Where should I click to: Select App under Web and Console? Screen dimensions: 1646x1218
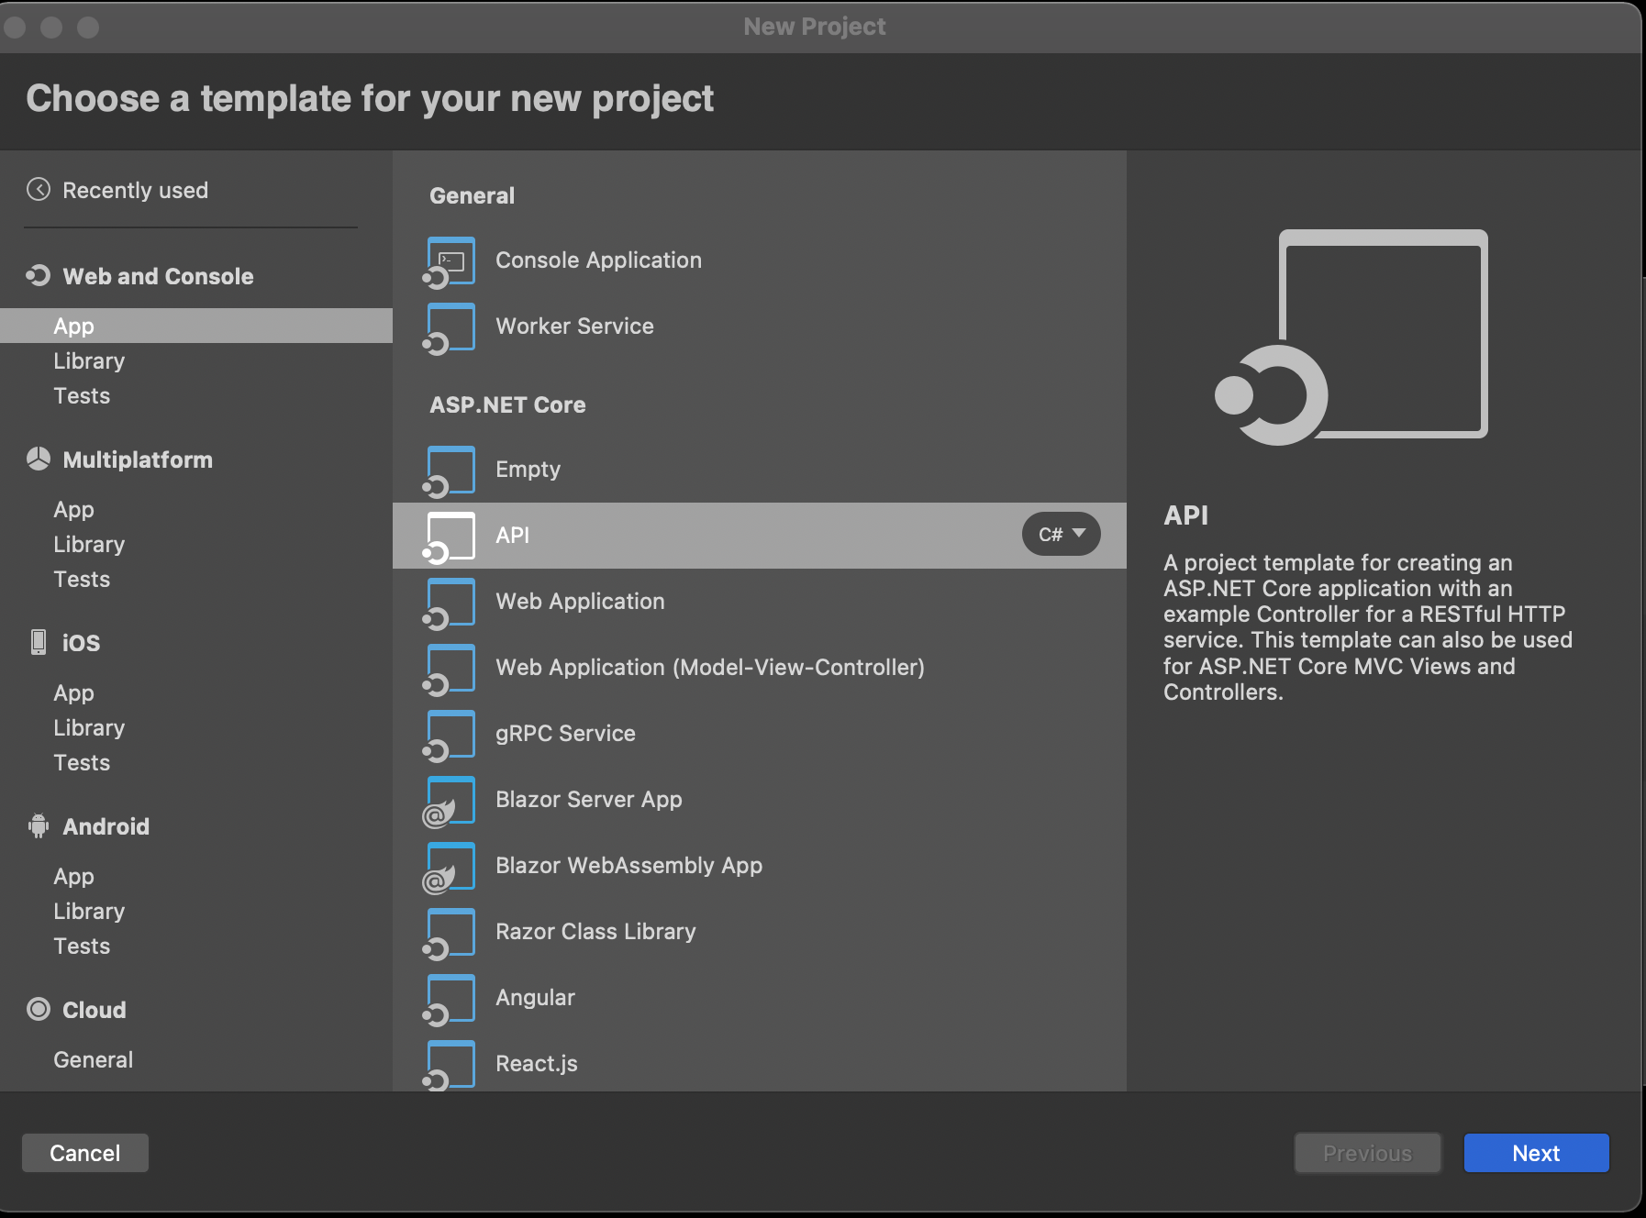(x=196, y=326)
